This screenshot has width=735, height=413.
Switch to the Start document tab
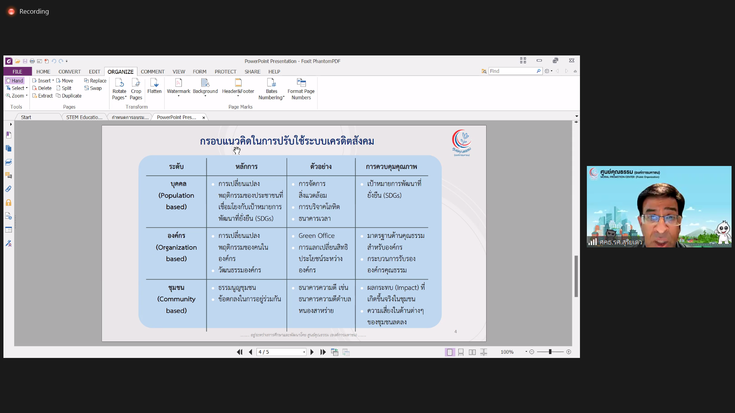pyautogui.click(x=26, y=117)
